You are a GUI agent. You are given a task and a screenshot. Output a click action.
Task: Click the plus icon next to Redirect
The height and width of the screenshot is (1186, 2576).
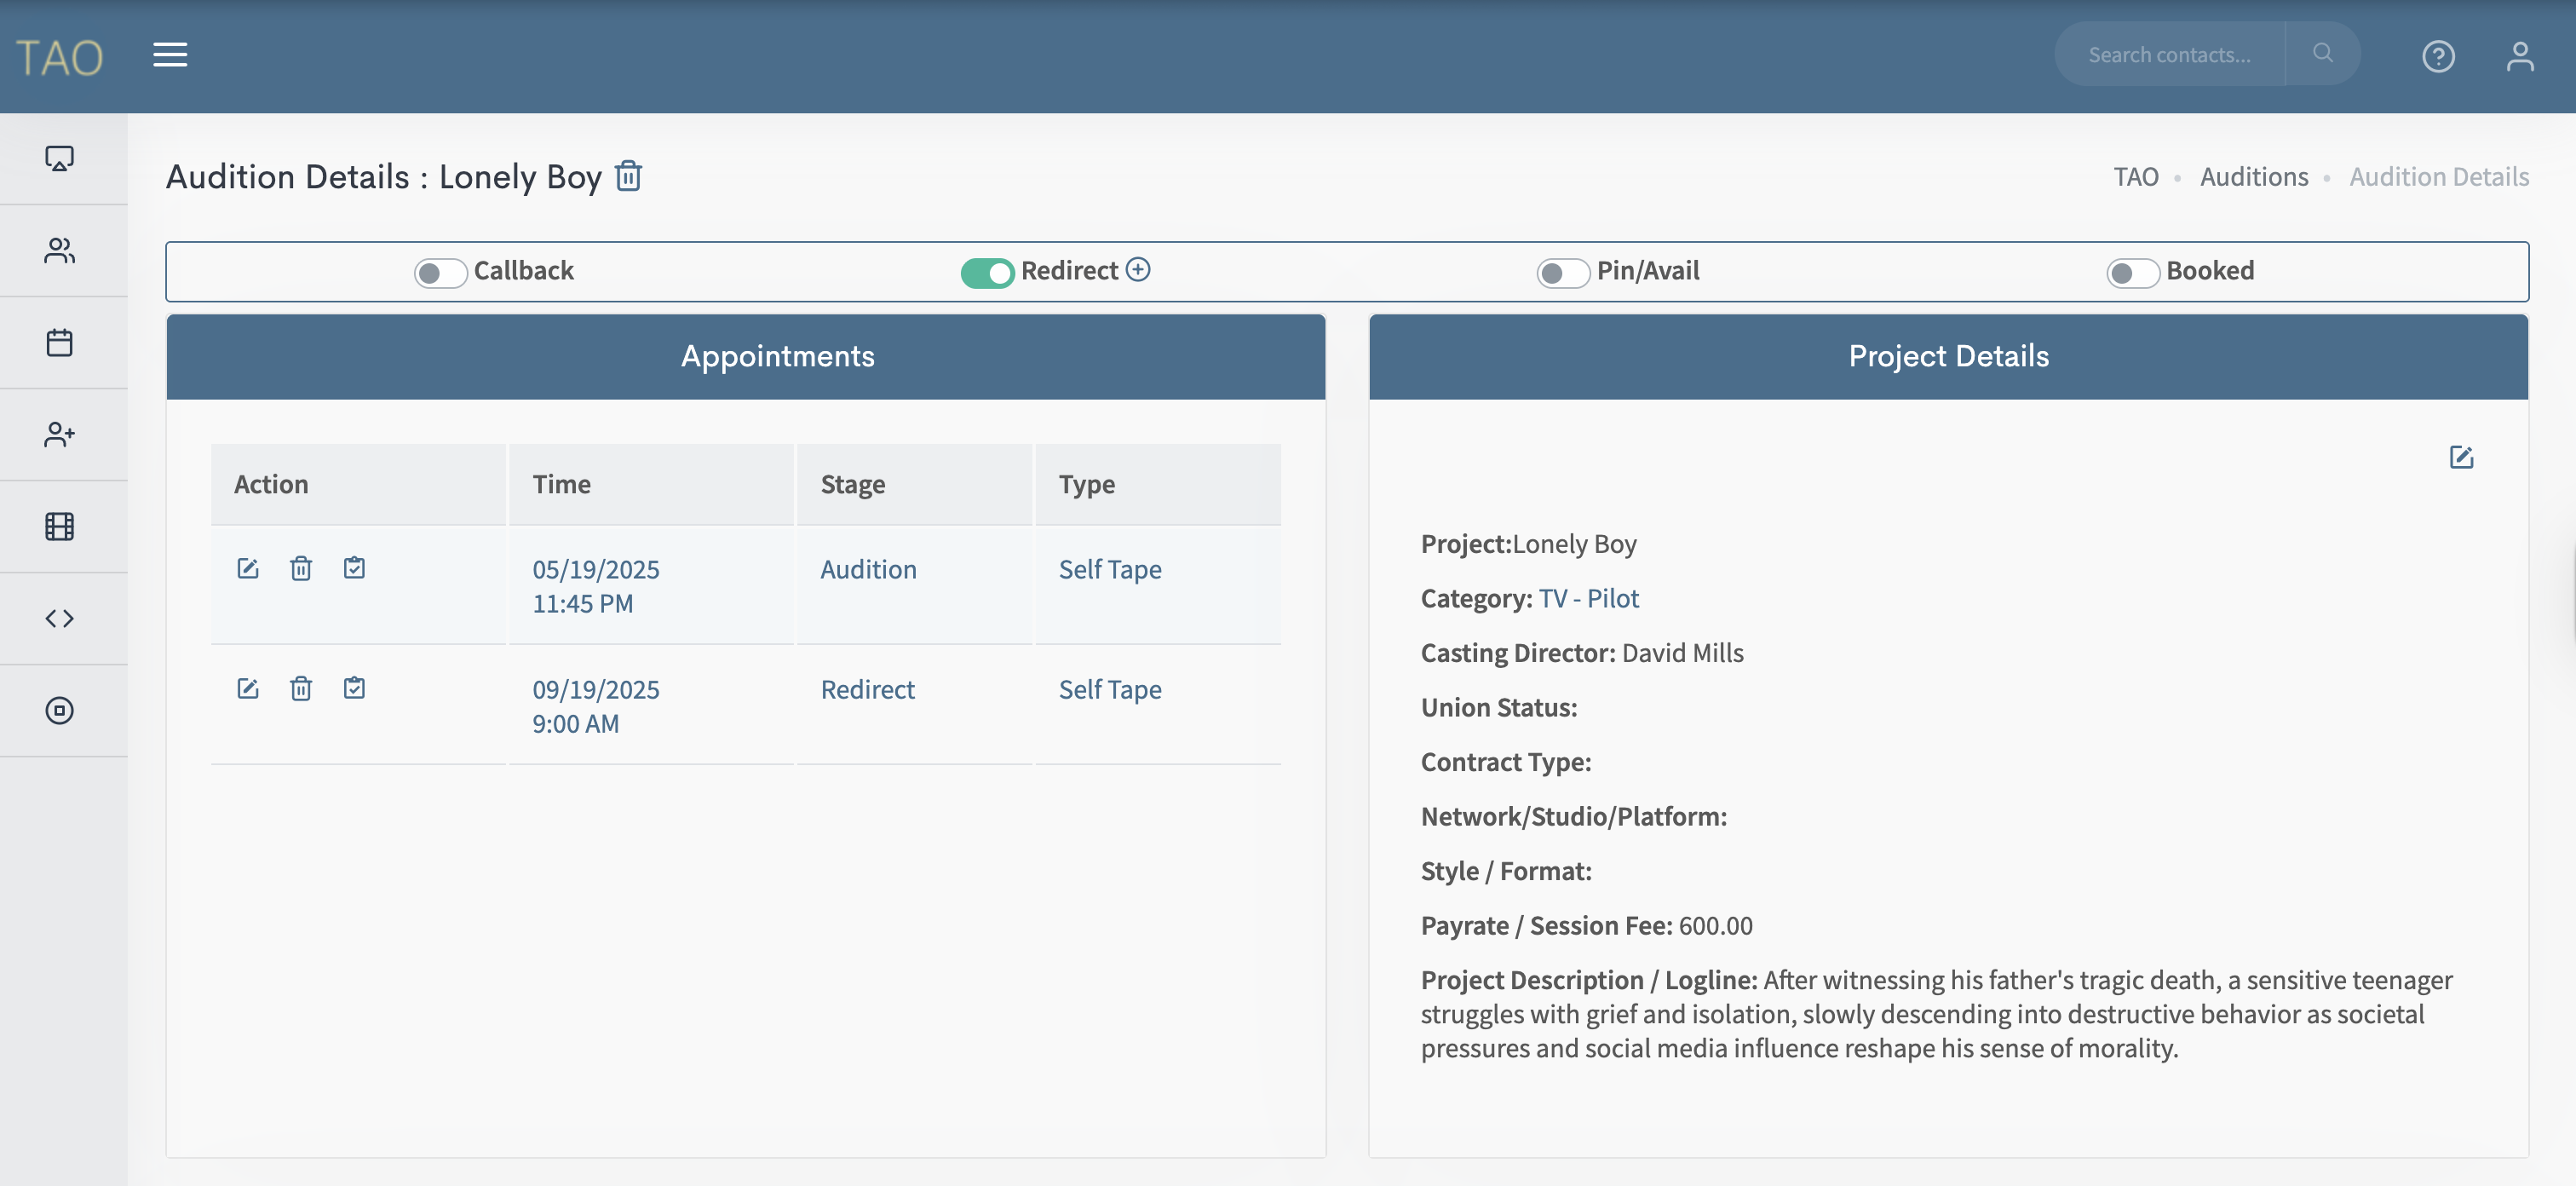pos(1138,270)
